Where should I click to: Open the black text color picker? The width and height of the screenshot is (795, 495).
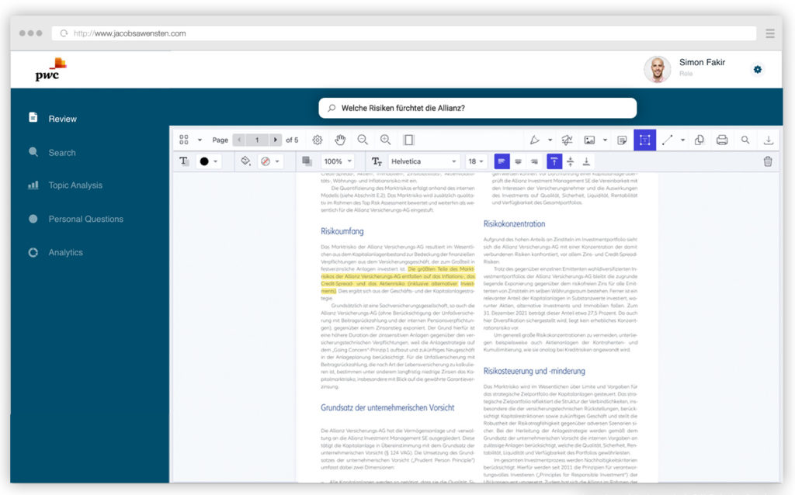208,161
